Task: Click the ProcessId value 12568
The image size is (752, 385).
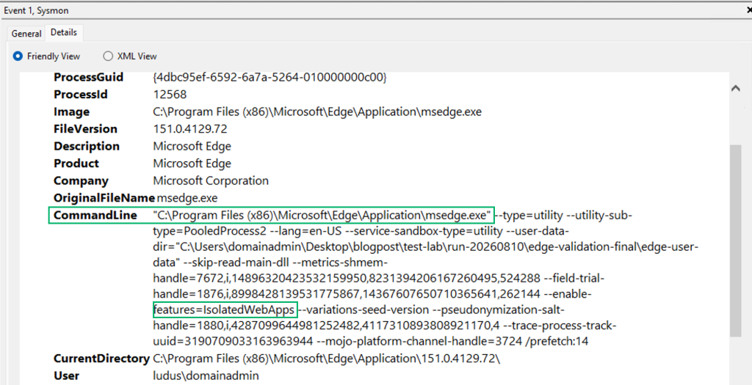Action: tap(170, 95)
